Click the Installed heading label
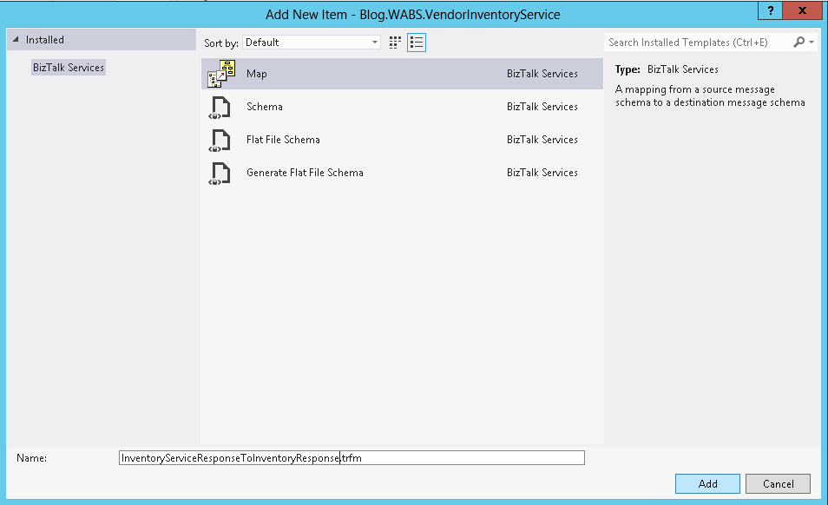Image resolution: width=828 pixels, height=505 pixels. tap(45, 40)
